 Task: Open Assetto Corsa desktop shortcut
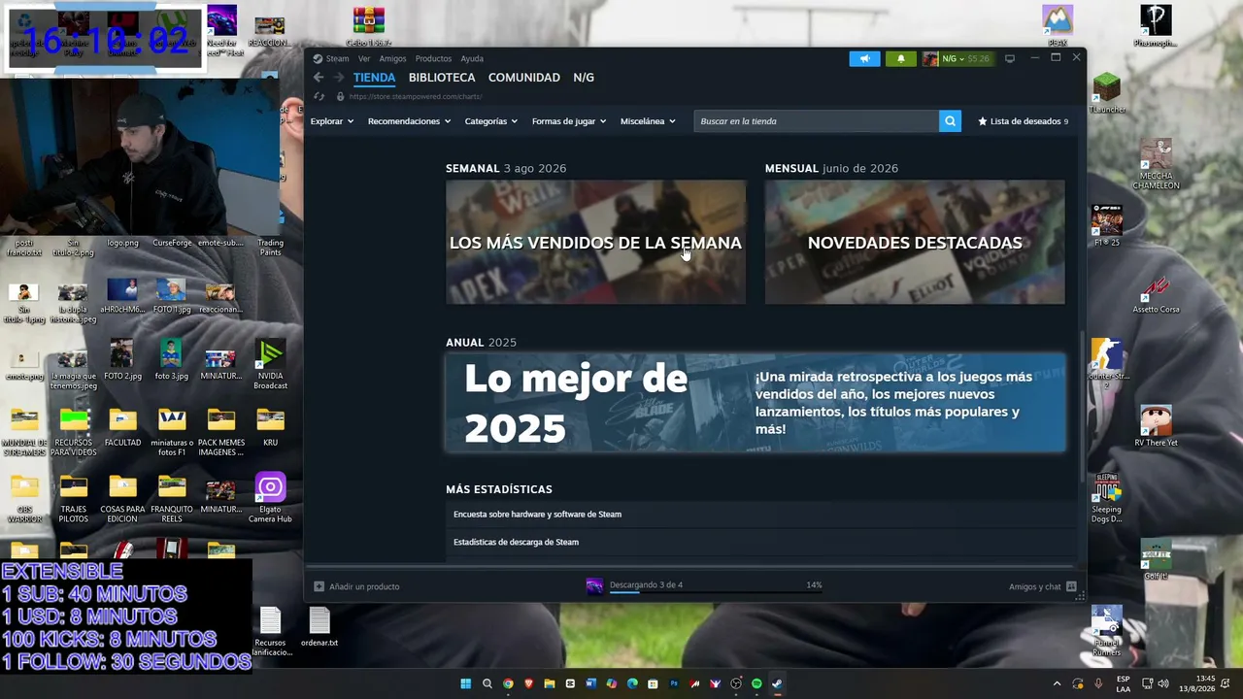pyautogui.click(x=1156, y=294)
